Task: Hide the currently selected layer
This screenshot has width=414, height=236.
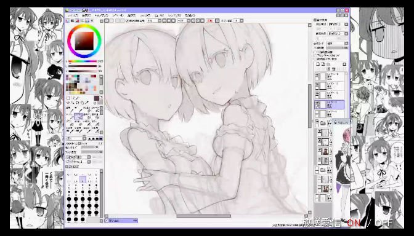Action: pyautogui.click(x=317, y=103)
